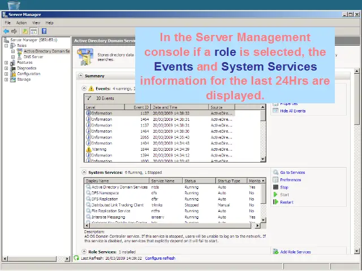Click the events list scroll down arrow
The width and height of the screenshot is (362, 271).
(262, 159)
